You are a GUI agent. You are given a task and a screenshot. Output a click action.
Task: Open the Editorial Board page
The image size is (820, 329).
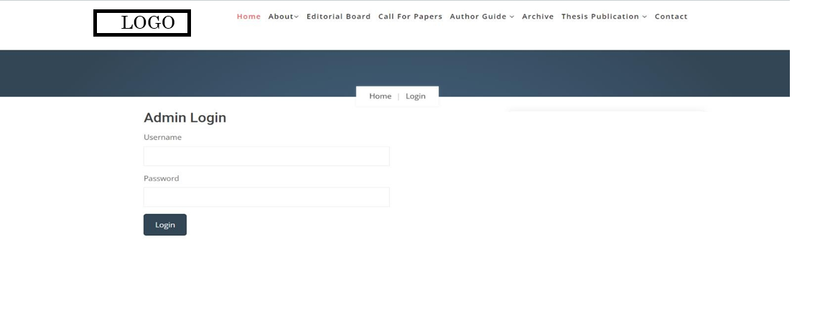(338, 17)
